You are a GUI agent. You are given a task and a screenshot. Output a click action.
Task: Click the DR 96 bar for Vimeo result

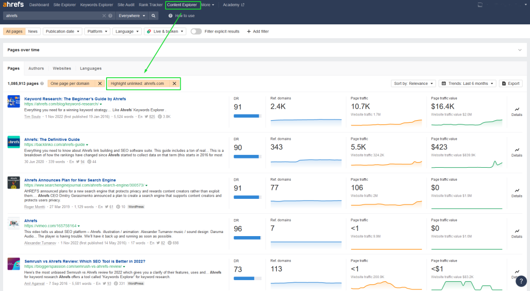tap(247, 238)
